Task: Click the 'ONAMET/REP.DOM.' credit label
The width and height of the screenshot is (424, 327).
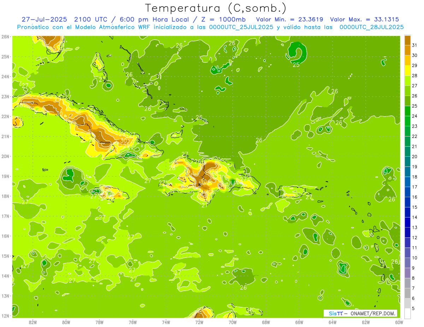Action: coord(372,313)
